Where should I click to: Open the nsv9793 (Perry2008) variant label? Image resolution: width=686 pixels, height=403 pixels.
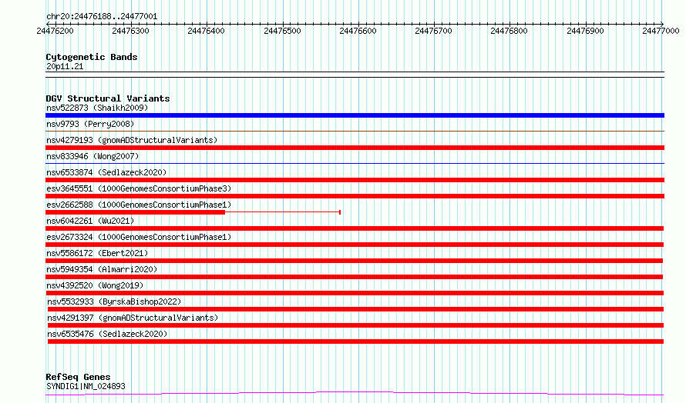click(90, 124)
